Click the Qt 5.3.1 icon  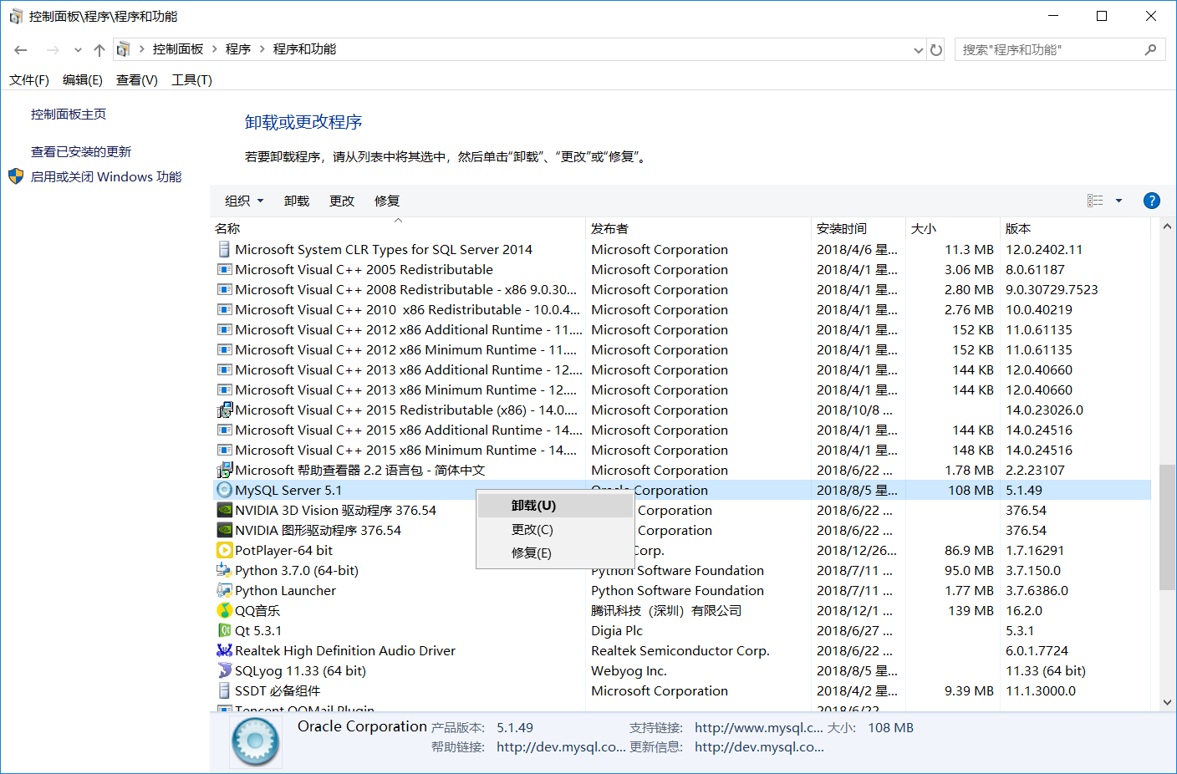[223, 630]
